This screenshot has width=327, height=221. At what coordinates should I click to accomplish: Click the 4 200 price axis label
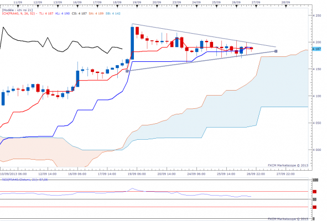317,42
